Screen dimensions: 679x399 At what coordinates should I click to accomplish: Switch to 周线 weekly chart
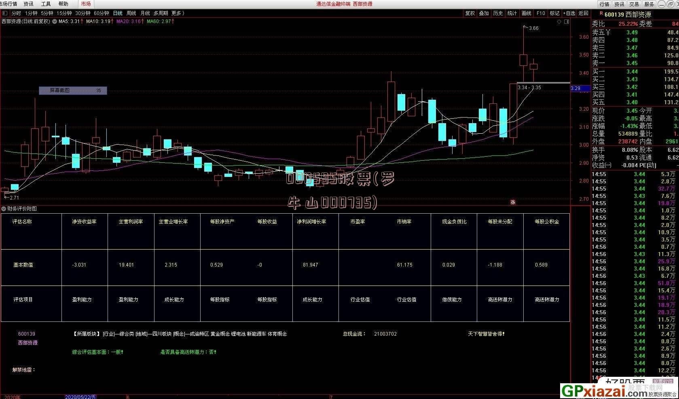tap(131, 13)
